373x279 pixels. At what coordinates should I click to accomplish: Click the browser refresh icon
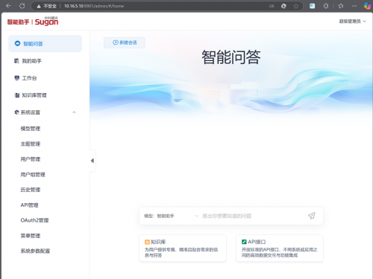pos(22,6)
